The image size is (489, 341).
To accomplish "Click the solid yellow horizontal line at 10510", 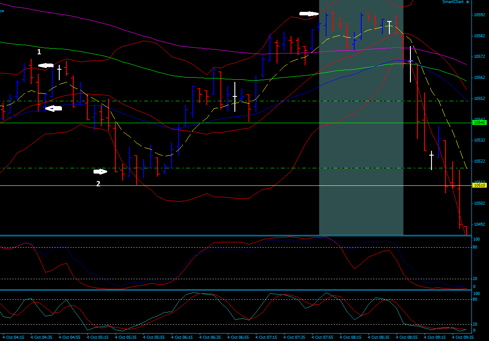I will click(x=237, y=185).
